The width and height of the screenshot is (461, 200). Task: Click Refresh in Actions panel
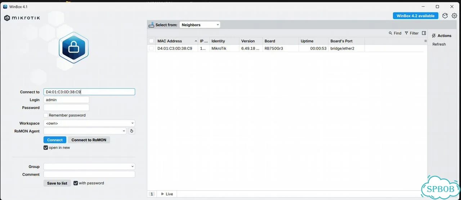click(439, 44)
